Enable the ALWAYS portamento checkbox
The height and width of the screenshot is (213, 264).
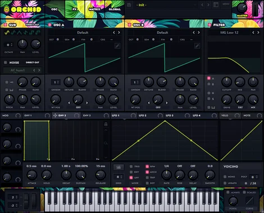[x=228, y=192]
